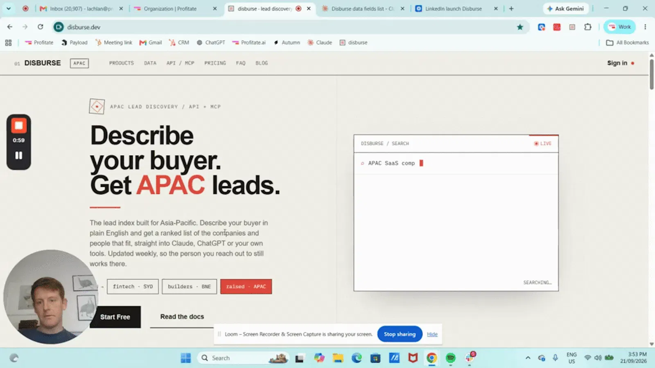Click Stop sharing in the Loom banner
Image resolution: width=655 pixels, height=368 pixels.
click(400, 334)
